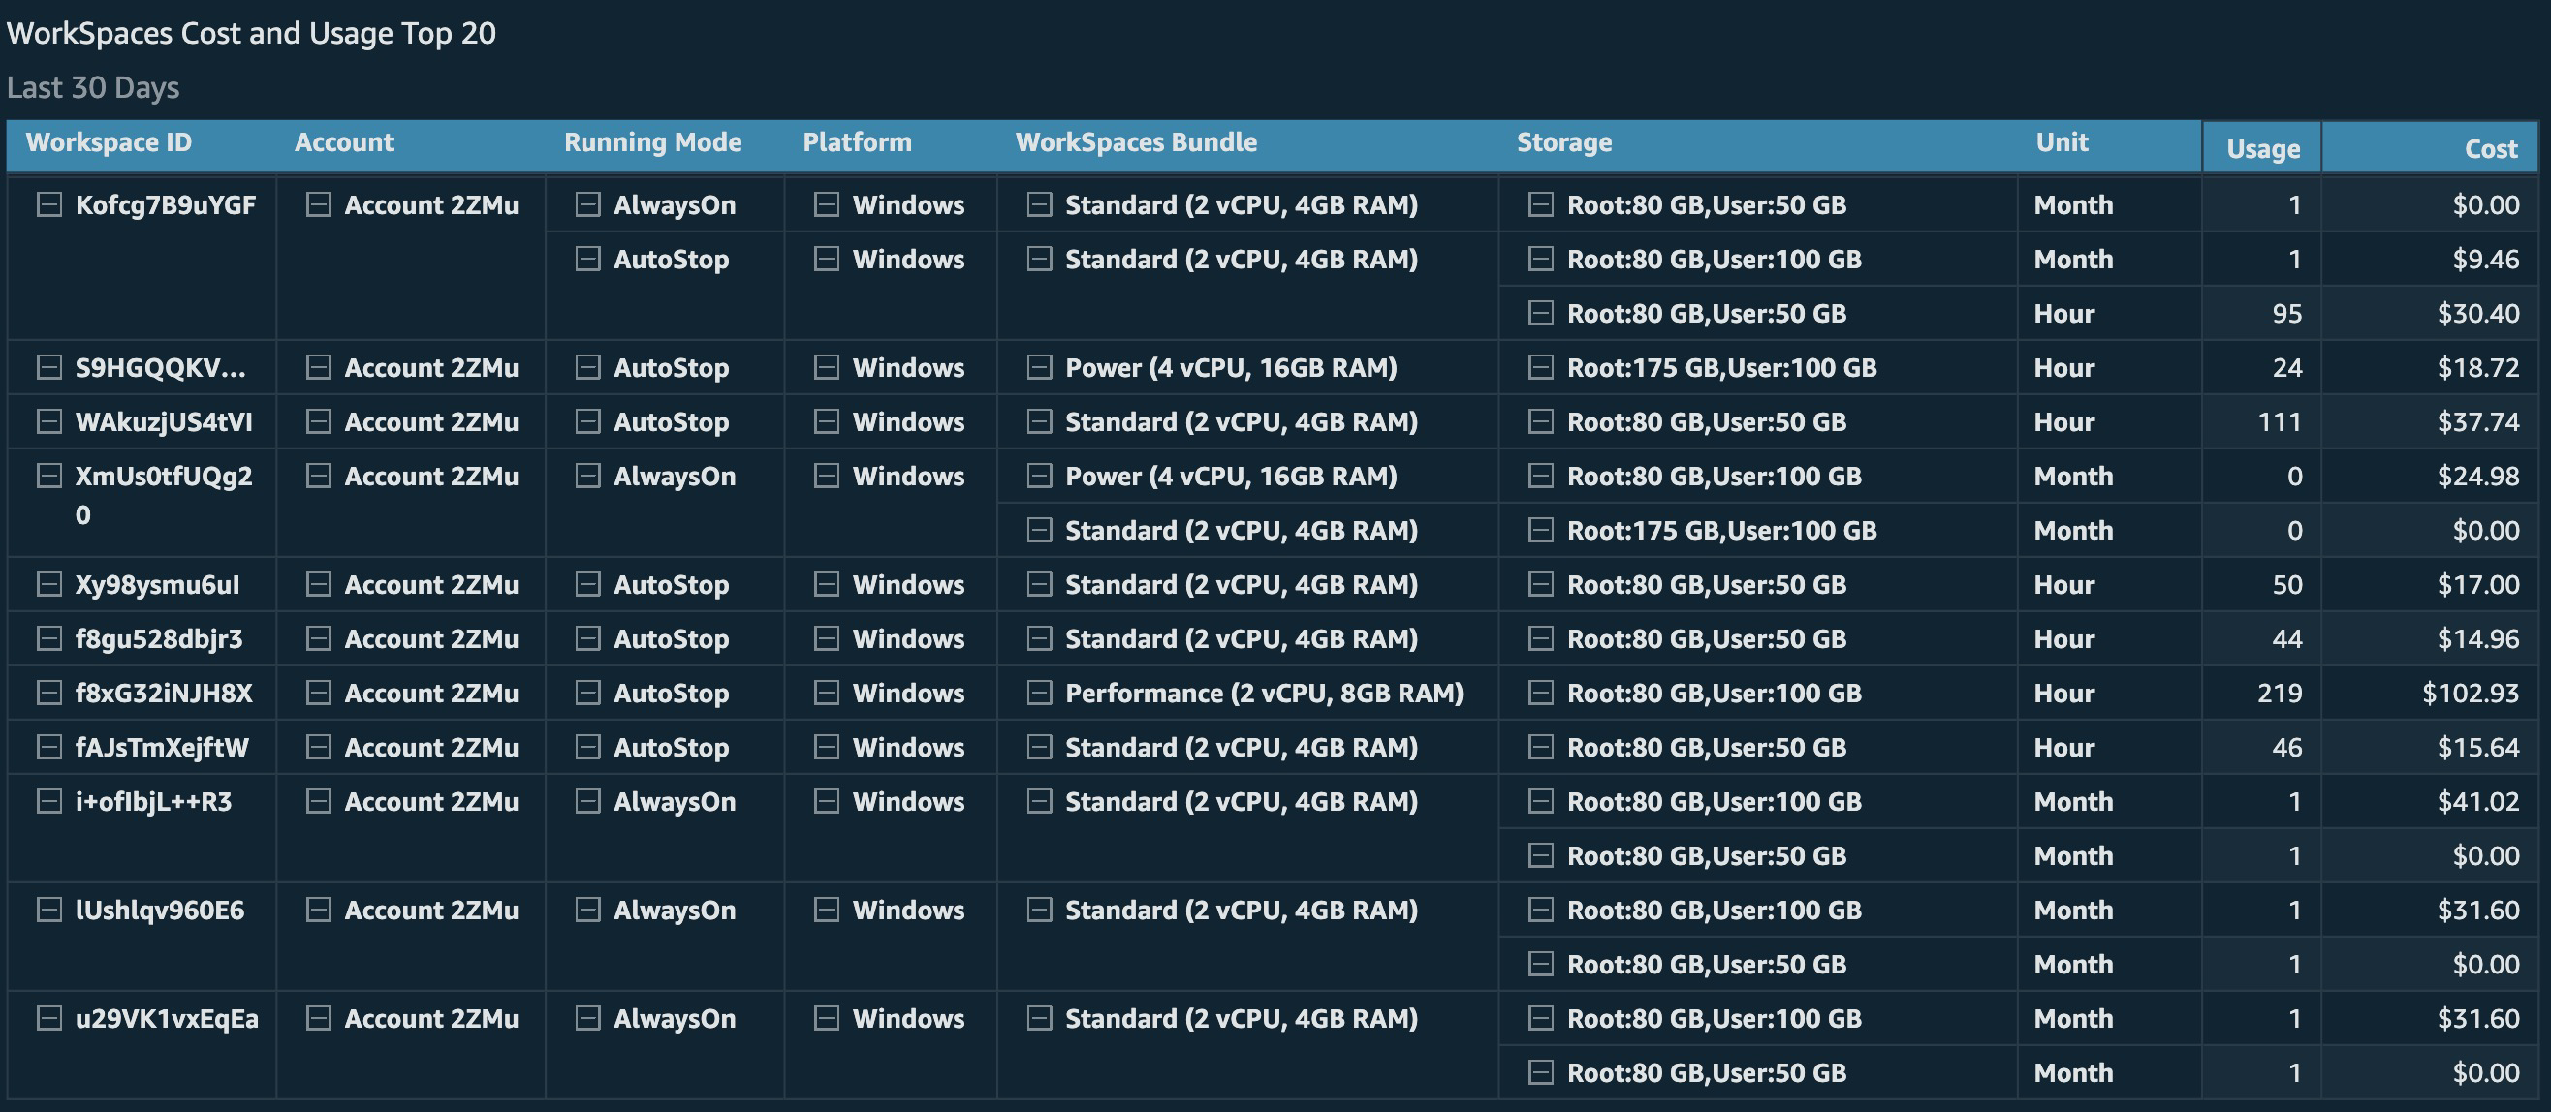
Task: Collapse the XmUs0tfUQg20 workspace group
Action: [49, 476]
